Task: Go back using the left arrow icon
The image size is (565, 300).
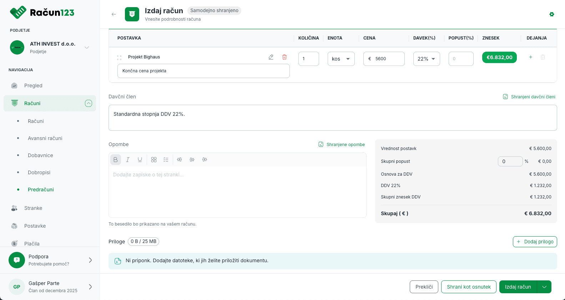Action: 114,14
